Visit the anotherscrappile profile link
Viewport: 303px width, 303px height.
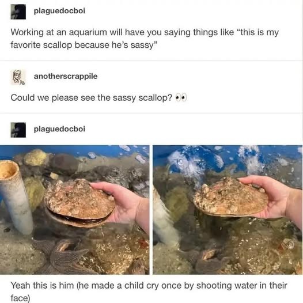point(66,77)
